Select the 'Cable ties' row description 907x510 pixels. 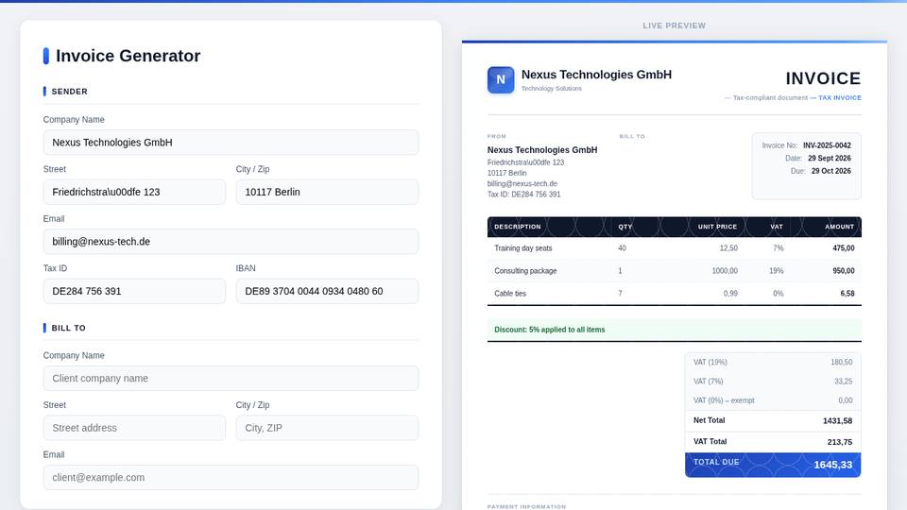point(510,294)
